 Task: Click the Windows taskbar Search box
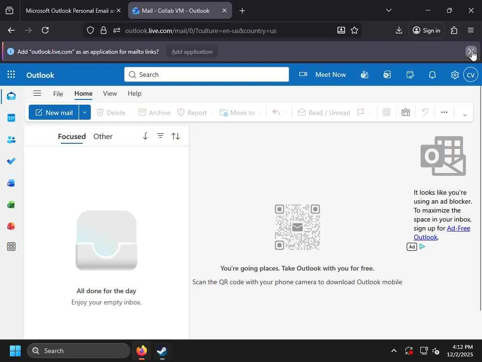tap(79, 351)
